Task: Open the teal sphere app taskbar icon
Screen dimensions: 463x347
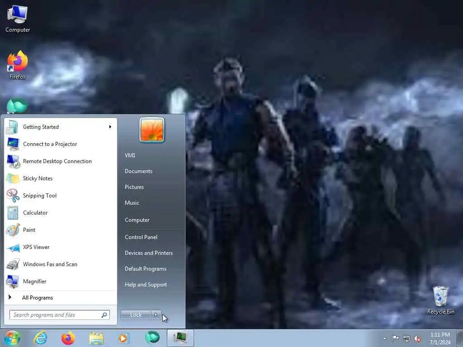Action: (152, 338)
